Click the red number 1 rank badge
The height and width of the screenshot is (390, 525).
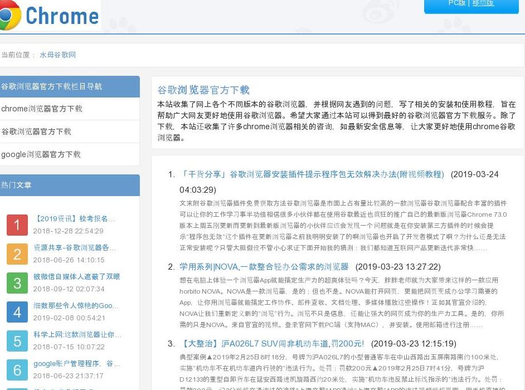pos(17,225)
